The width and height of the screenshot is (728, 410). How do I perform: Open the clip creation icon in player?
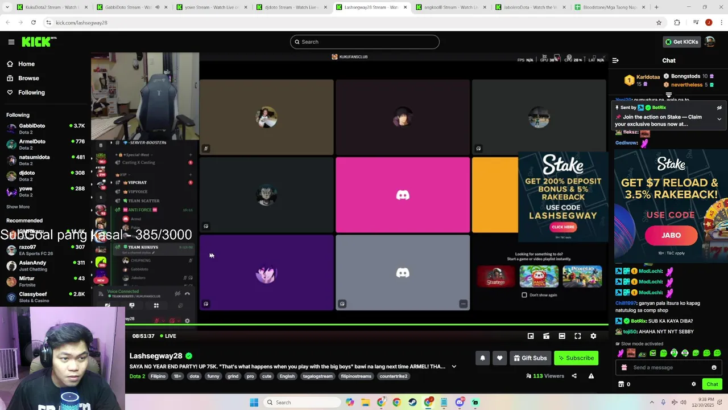pos(546,336)
